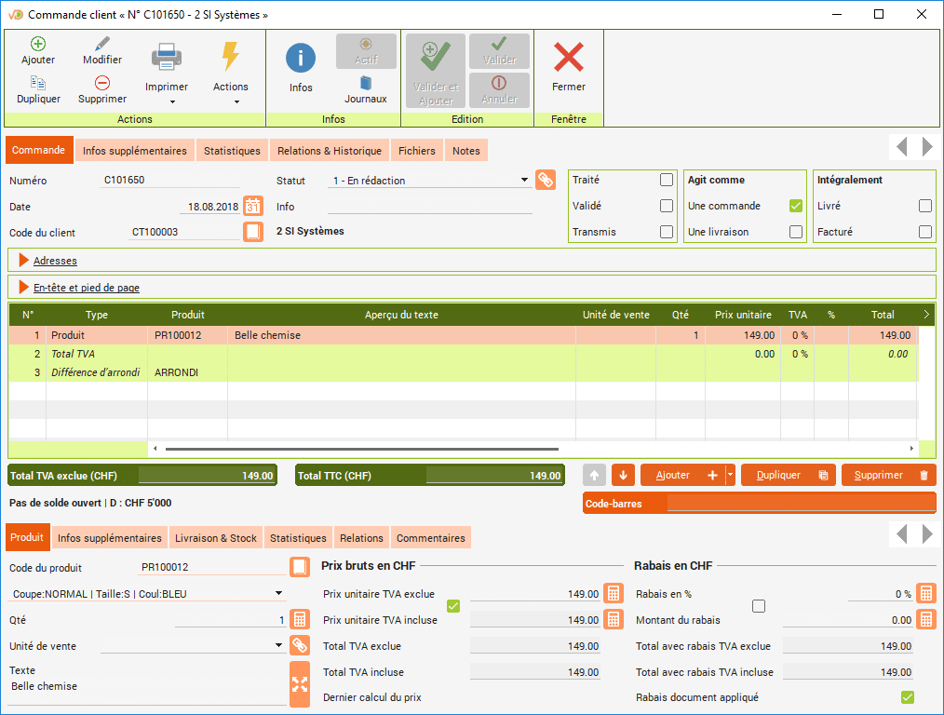
Task: Open the Statut dropdown list
Action: tap(525, 181)
